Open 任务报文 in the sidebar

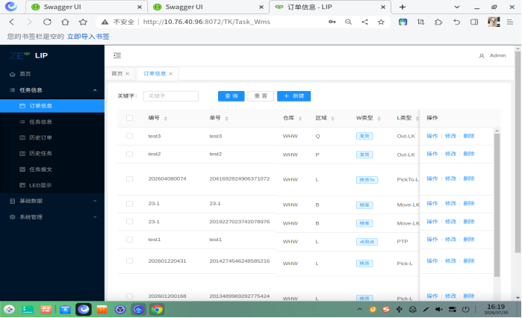pyautogui.click(x=52, y=169)
